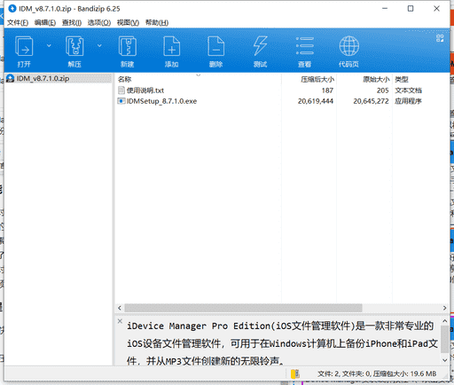Click the horizontal scrollbar left arrow
The image size is (454, 385).
[120, 308]
